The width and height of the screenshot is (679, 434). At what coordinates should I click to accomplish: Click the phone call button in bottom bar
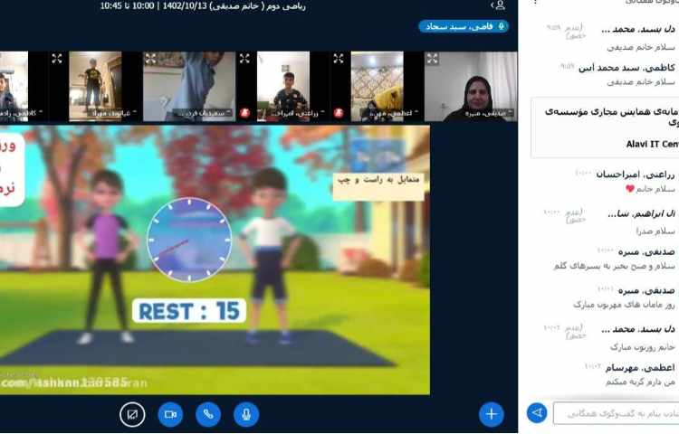coord(208,414)
